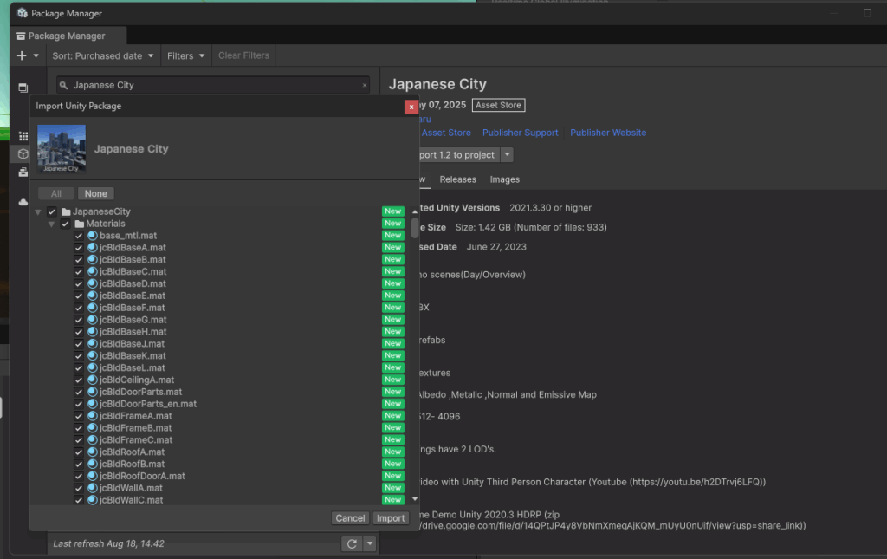Screen dimensions: 887x559
Task: Open the grid icon in the Package Manager sidebar
Action: click(23, 136)
